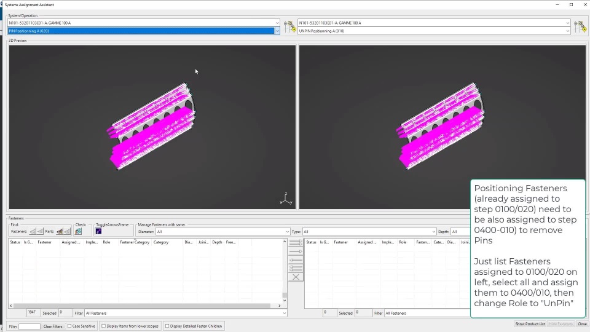
Task: Move selected fastener back to left with arrow button
Action: pos(296,259)
